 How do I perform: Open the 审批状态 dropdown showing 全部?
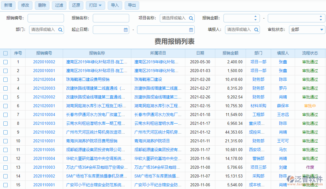[x=307, y=30]
